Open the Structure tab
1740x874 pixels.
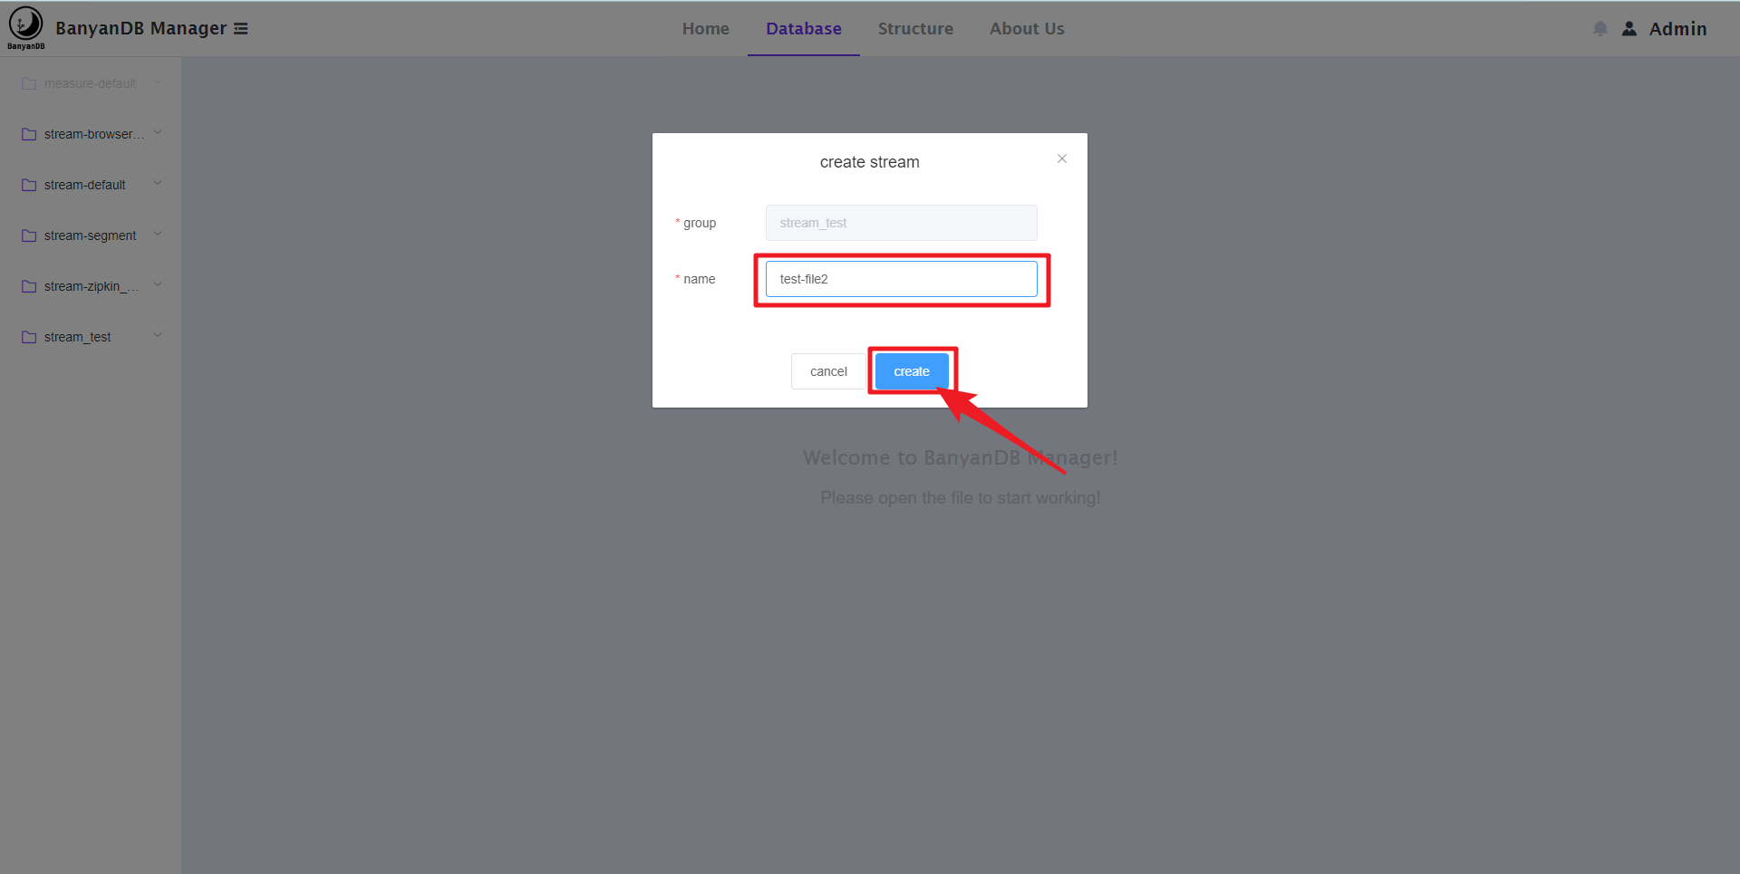pos(915,29)
